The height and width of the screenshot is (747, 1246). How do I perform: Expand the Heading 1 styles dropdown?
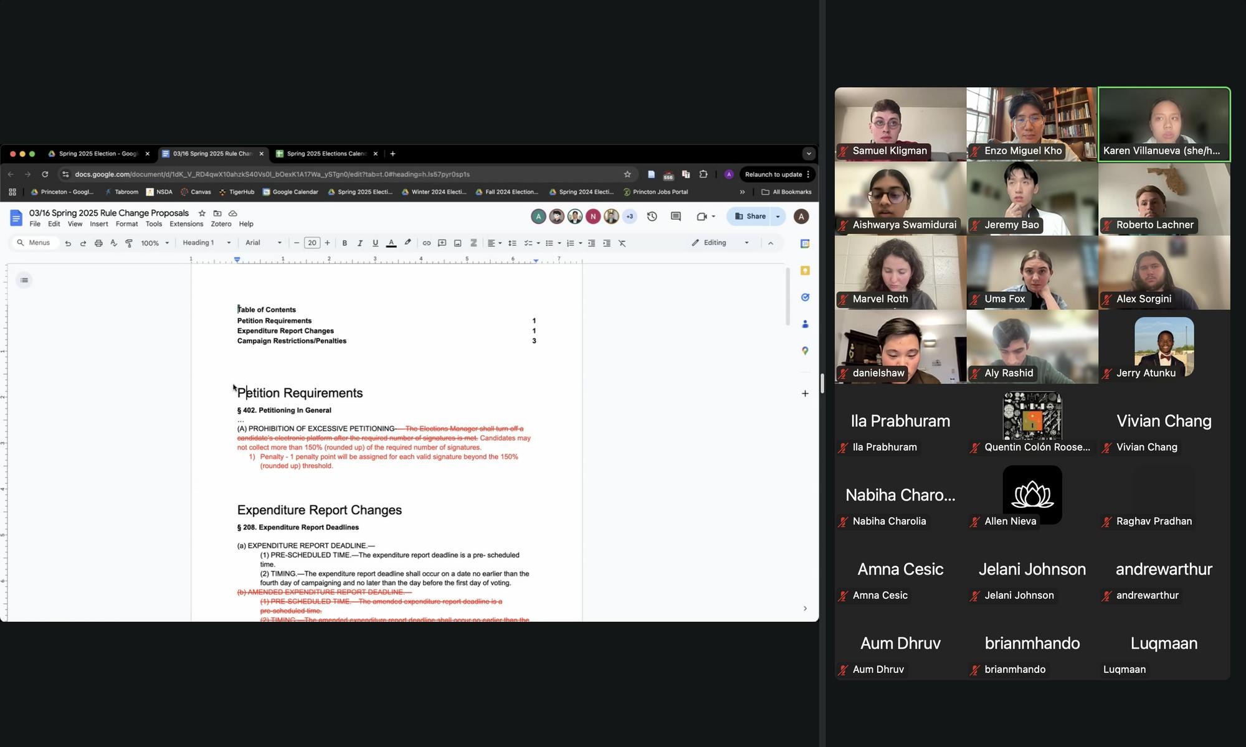pyautogui.click(x=206, y=243)
